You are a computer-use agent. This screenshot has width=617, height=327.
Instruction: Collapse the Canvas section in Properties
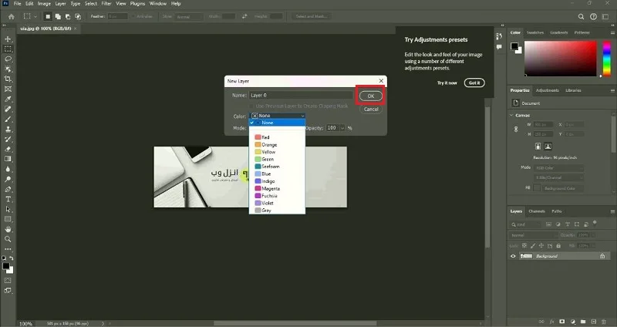(511, 115)
